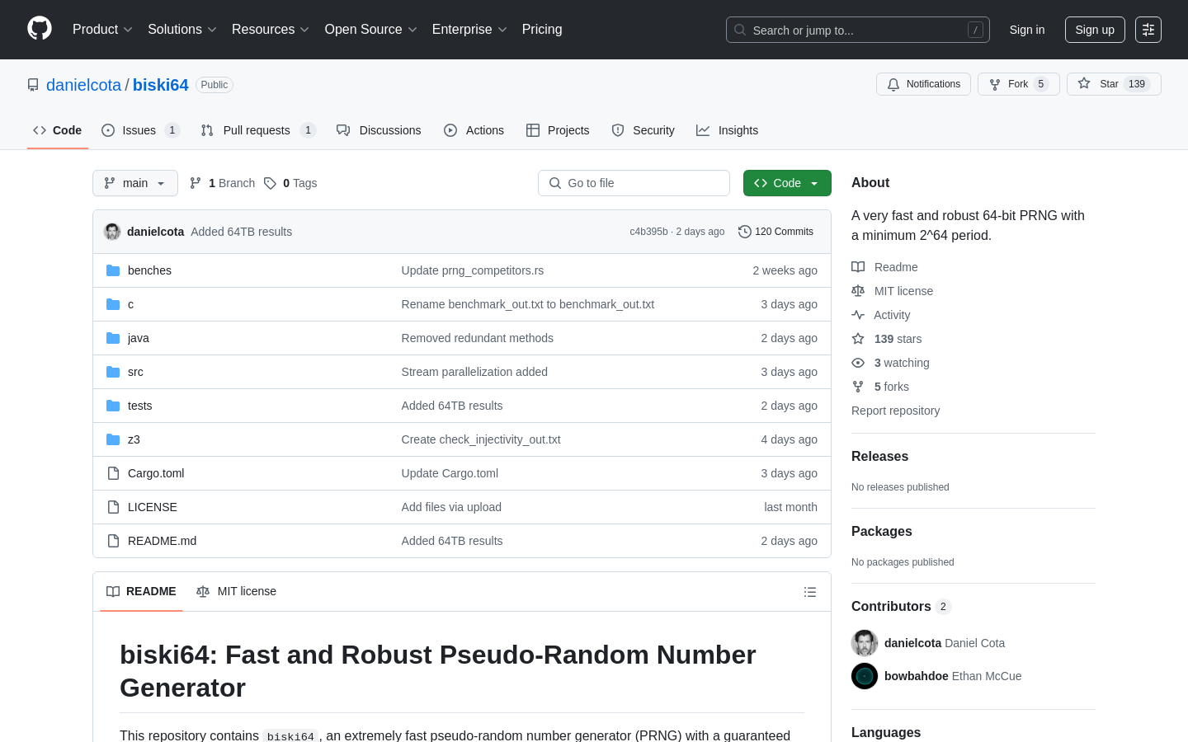The image size is (1188, 742).
Task: Open the danielcota owner link in breadcrumb
Action: click(x=83, y=85)
